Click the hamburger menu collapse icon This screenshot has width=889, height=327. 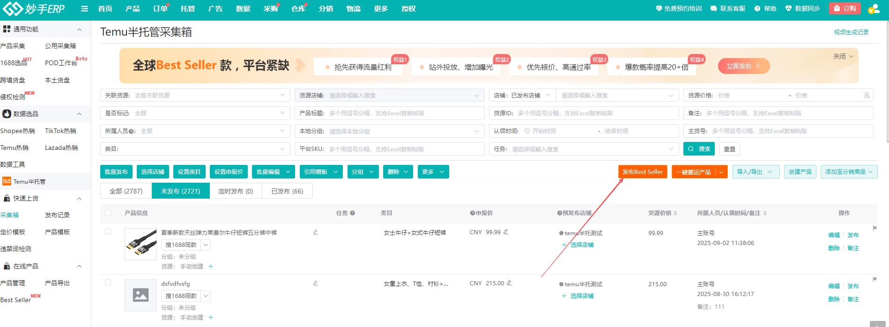(x=84, y=8)
